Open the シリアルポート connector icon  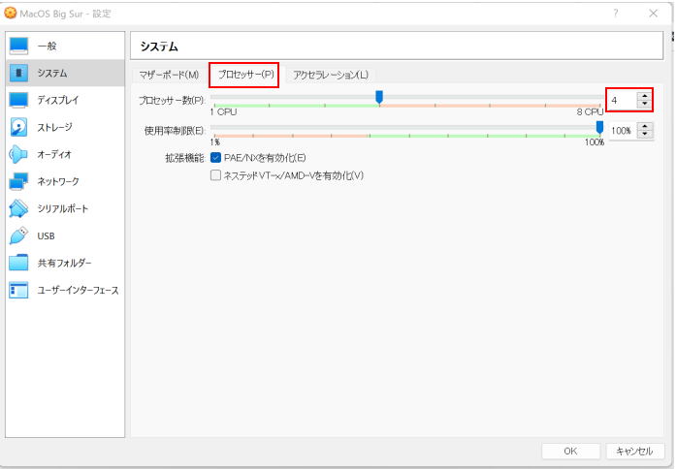coord(18,208)
